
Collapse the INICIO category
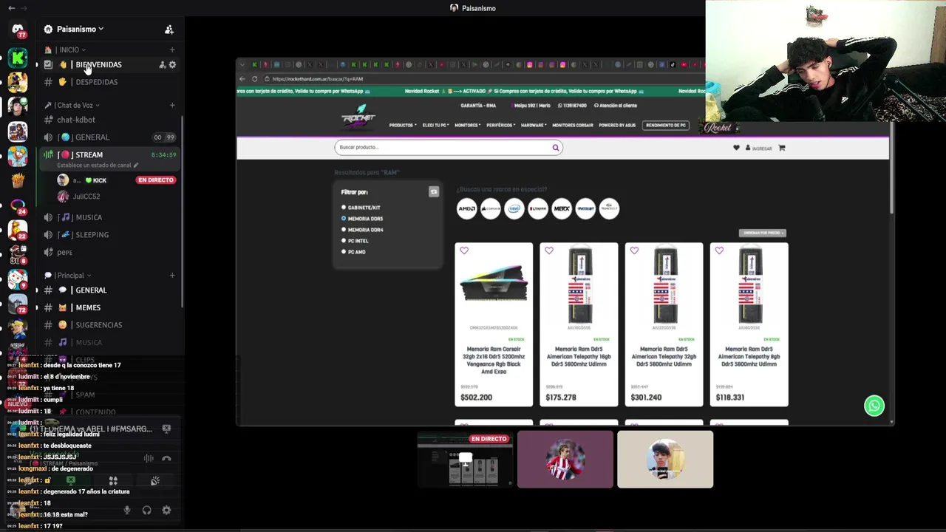tap(70, 50)
